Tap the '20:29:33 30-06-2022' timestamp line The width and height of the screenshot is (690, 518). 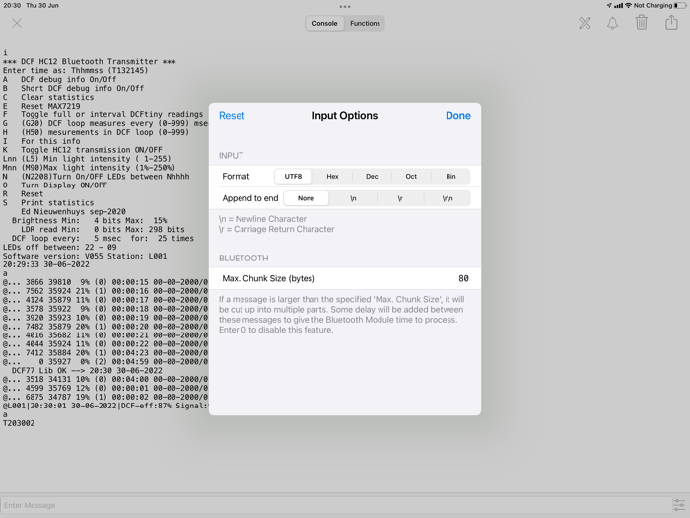[45, 264]
